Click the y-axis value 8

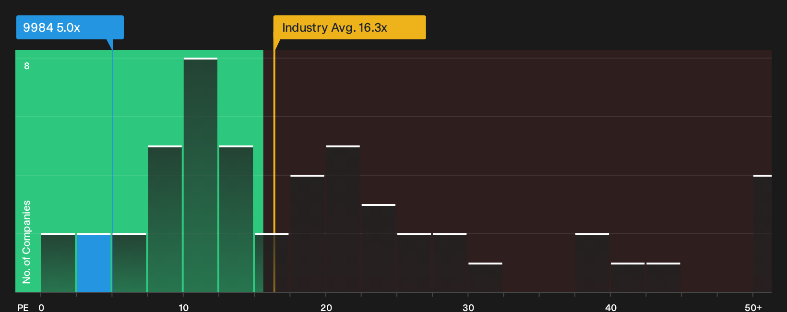click(27, 66)
